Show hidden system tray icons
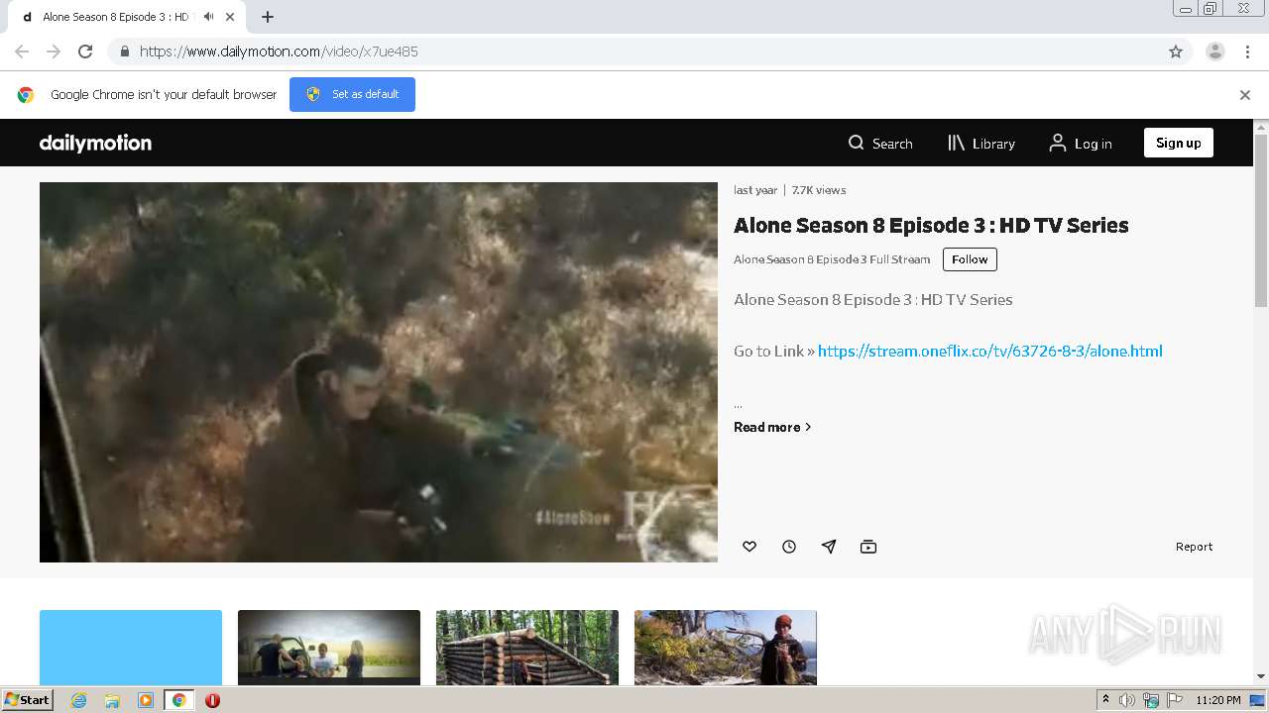The width and height of the screenshot is (1269, 713). (x=1105, y=700)
